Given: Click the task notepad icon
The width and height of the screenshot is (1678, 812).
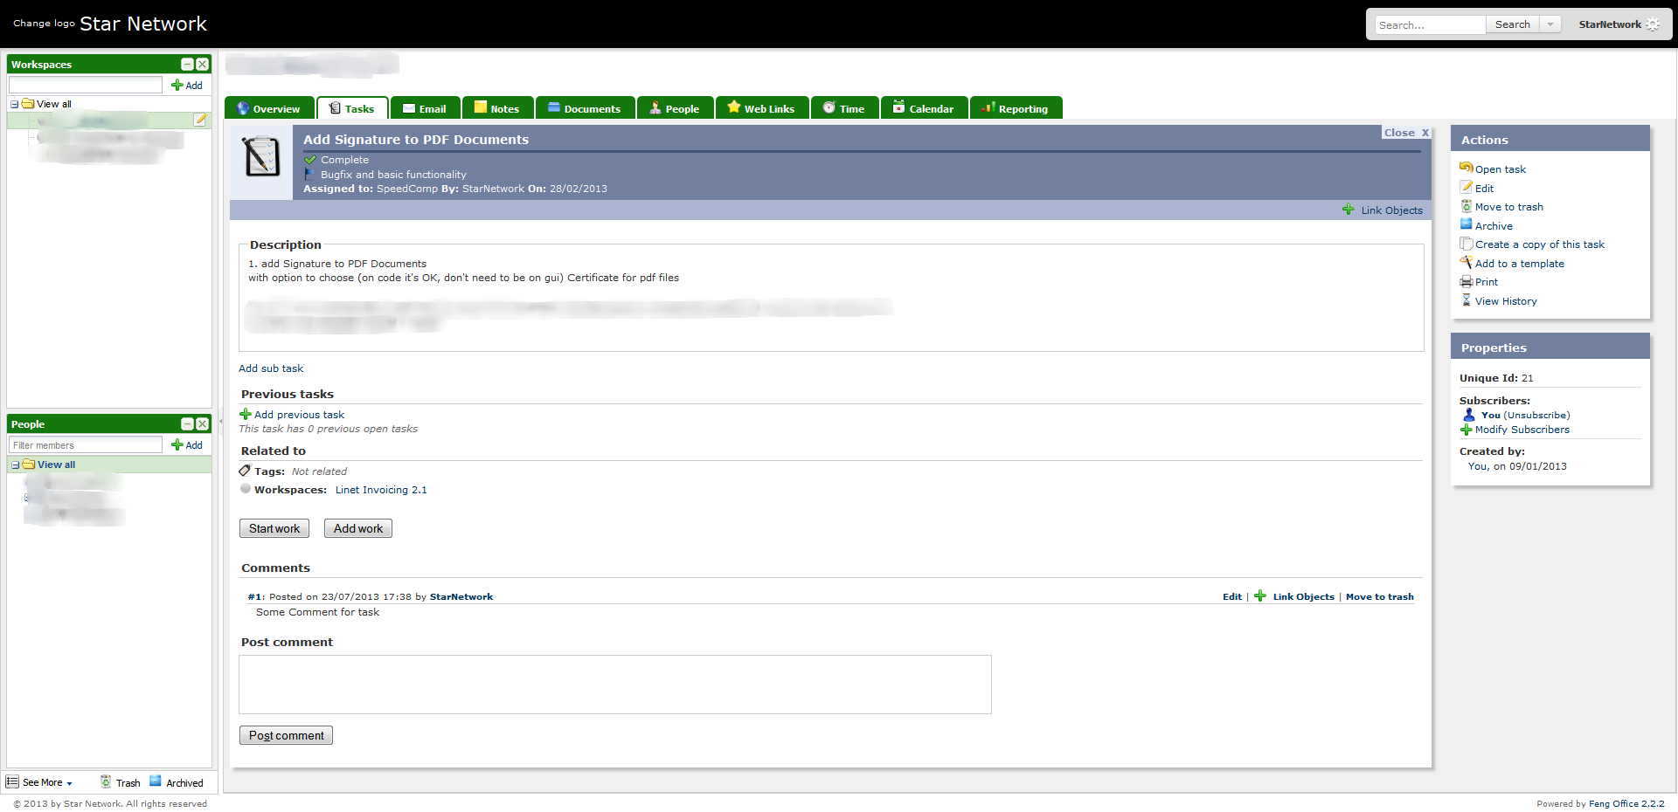Looking at the screenshot, I should (x=260, y=157).
